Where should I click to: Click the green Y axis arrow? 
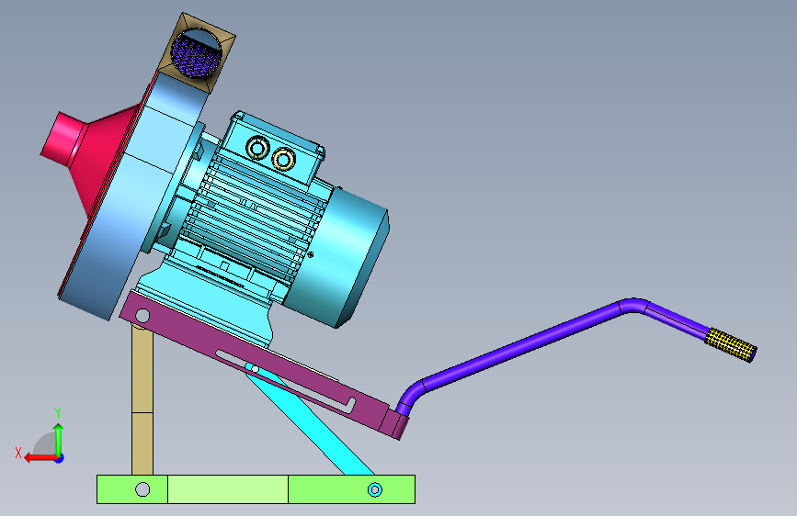(59, 439)
